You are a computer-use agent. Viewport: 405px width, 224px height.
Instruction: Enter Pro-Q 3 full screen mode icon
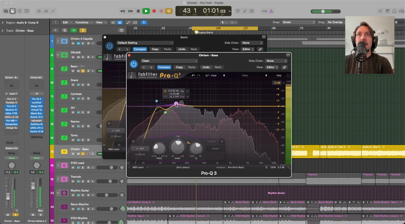(288, 75)
